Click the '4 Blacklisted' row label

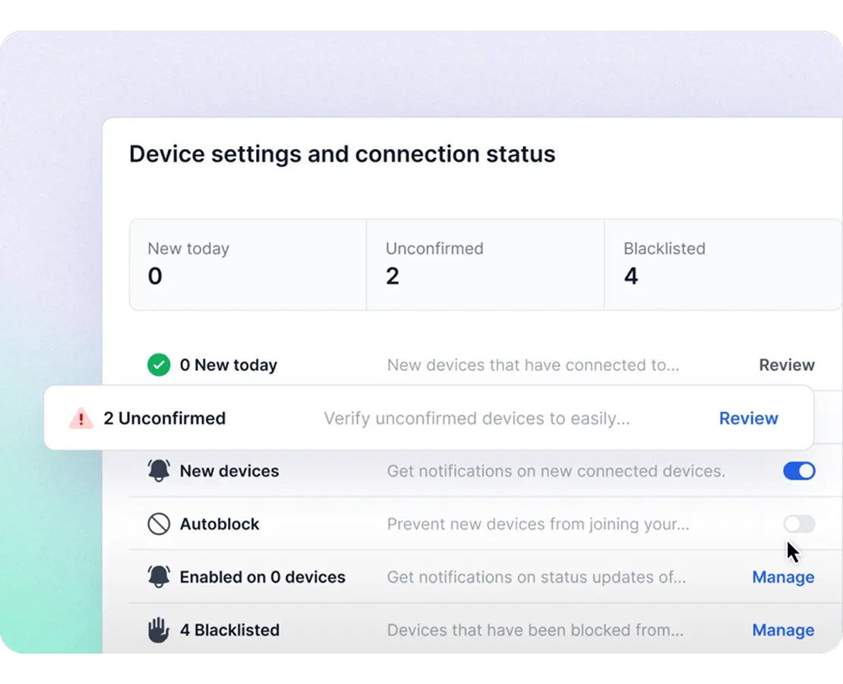point(229,629)
